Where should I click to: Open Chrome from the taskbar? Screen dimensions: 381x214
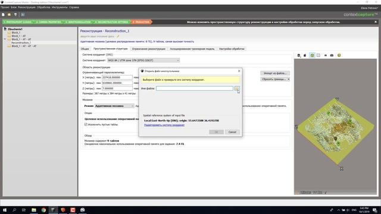coord(43,210)
